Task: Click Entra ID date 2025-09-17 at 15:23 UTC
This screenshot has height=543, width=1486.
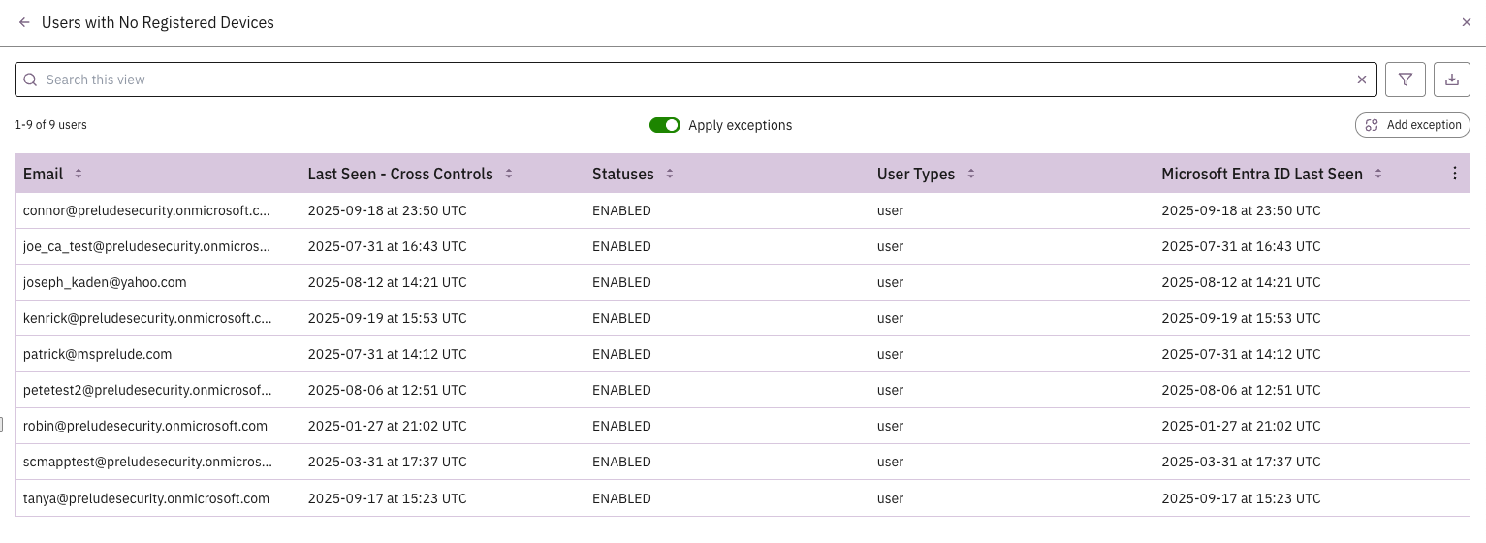Action: pos(1241,498)
